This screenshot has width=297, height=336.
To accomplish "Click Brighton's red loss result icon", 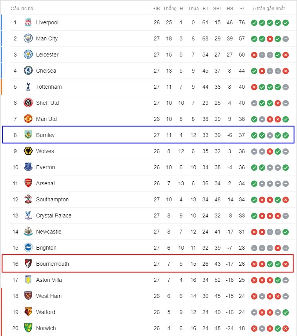I will point(278,248).
